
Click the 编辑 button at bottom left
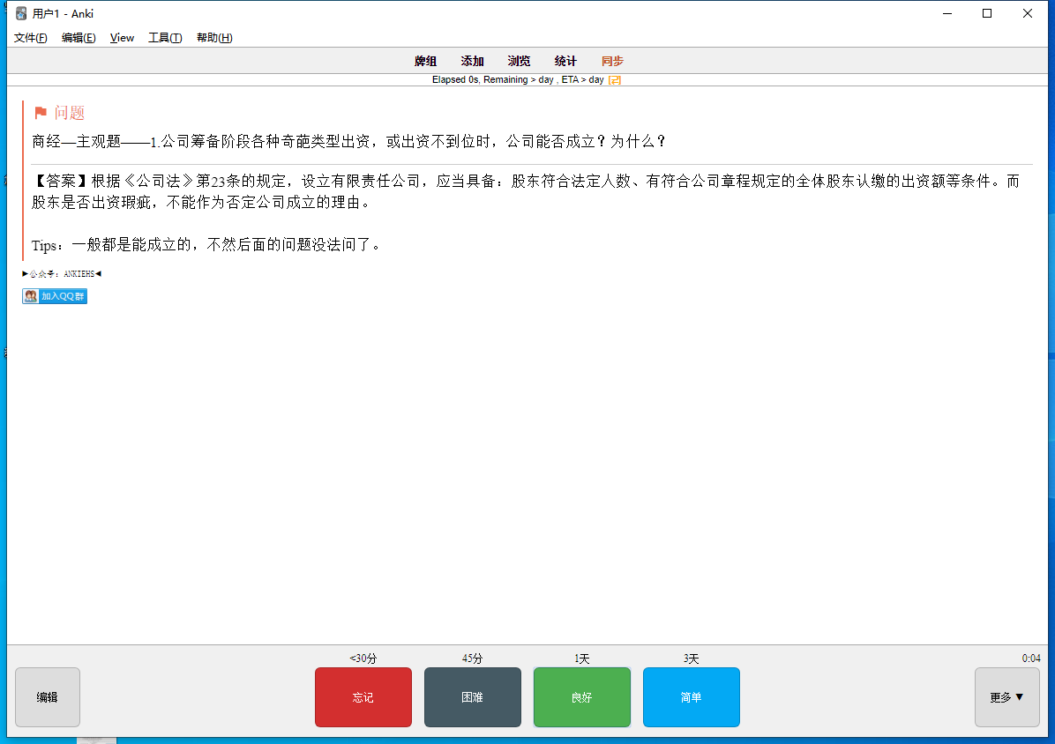click(47, 697)
